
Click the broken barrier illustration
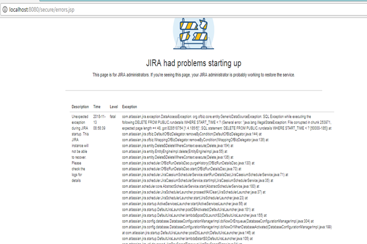(194, 33)
